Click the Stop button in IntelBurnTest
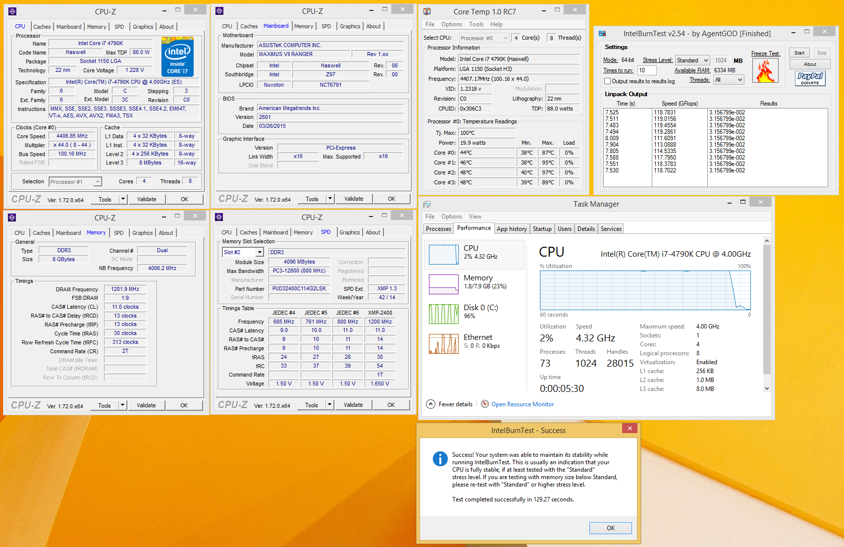Image resolution: width=844 pixels, height=547 pixels. point(822,53)
